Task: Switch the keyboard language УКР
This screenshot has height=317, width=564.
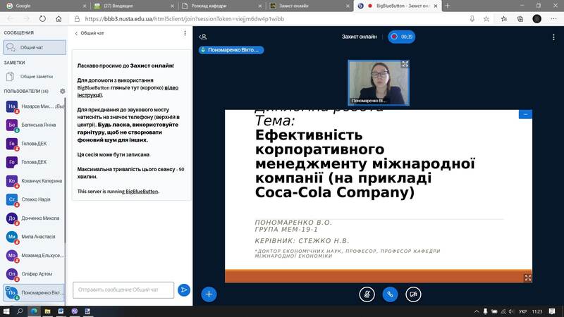Action: pyautogui.click(x=522, y=311)
